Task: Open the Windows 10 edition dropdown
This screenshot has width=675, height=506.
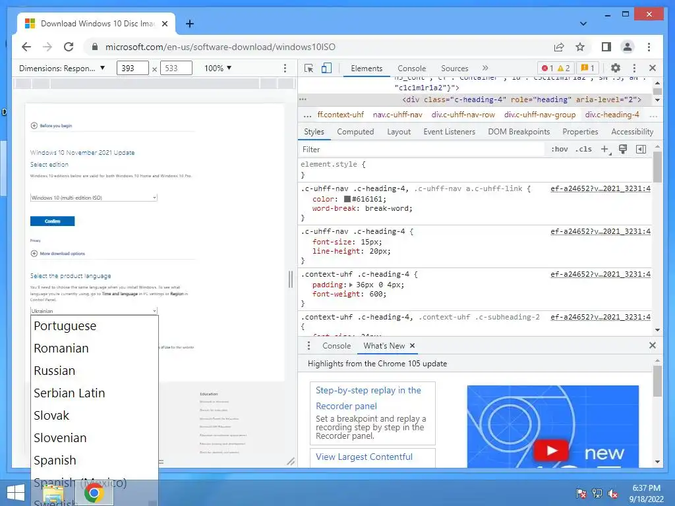Action: pos(94,198)
